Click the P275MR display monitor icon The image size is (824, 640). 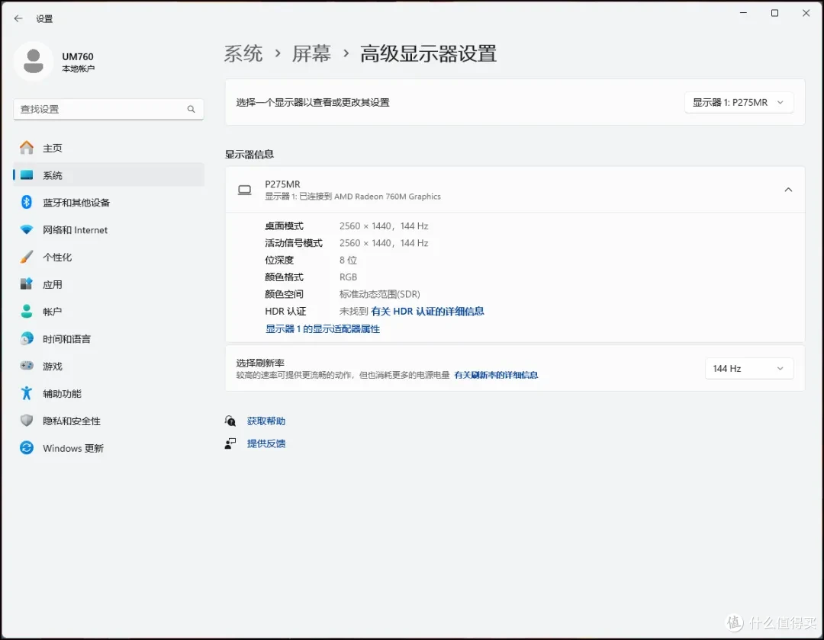[245, 190]
